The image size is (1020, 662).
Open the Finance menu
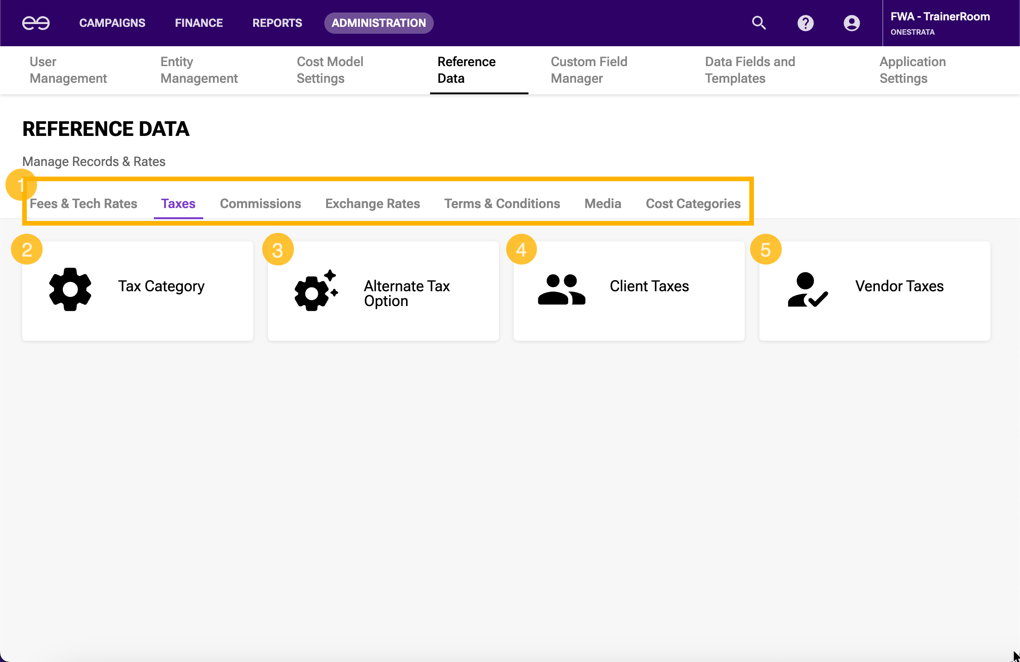click(x=199, y=23)
